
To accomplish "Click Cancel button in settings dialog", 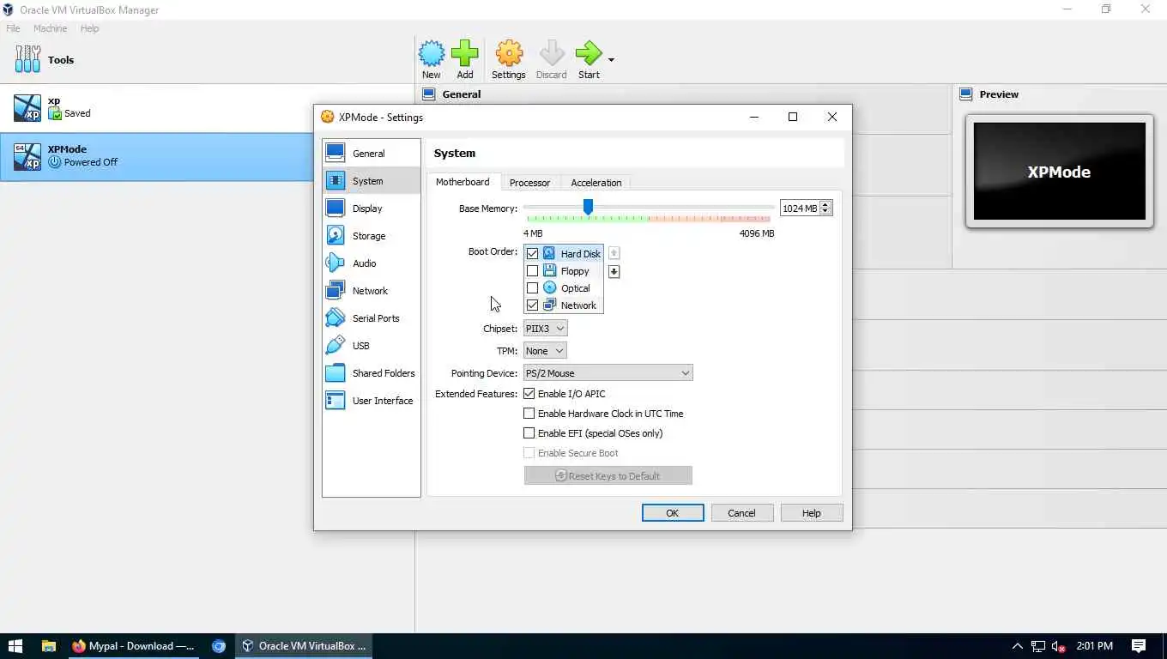I will coord(742,513).
